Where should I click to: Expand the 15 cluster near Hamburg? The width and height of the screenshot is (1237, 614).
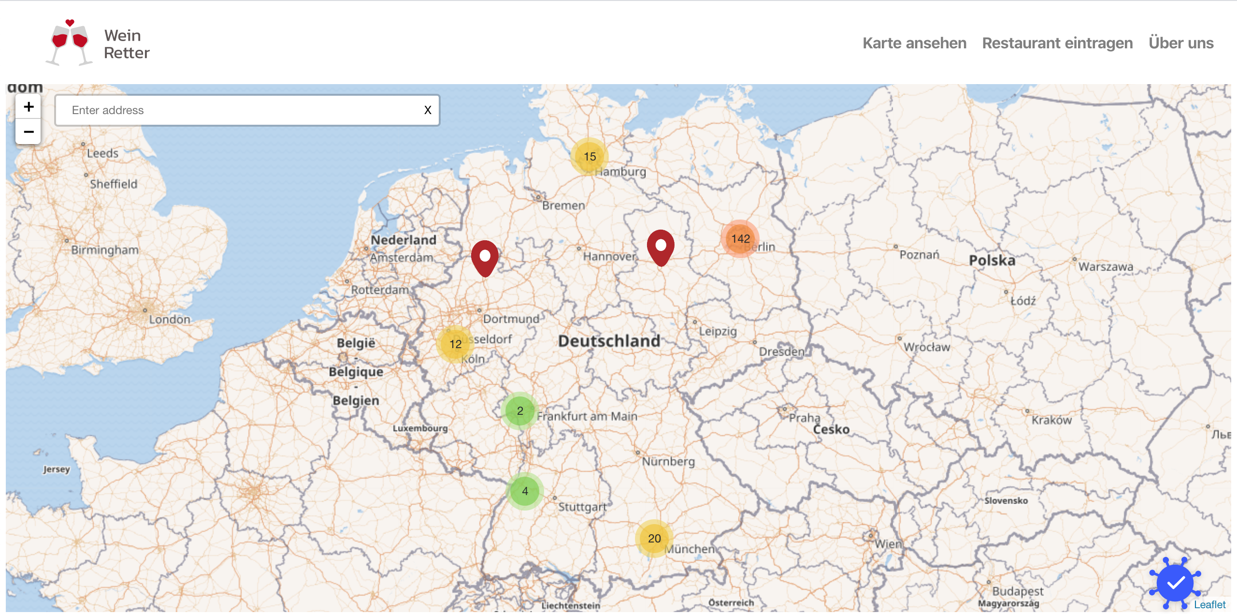coord(589,157)
